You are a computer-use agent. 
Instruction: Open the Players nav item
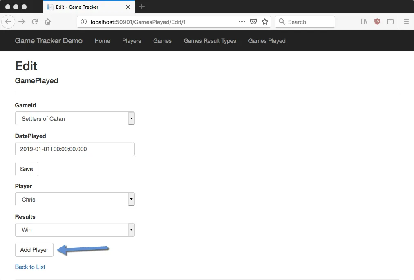pyautogui.click(x=132, y=41)
